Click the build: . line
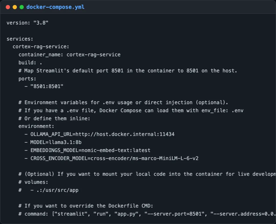 coord(30,63)
